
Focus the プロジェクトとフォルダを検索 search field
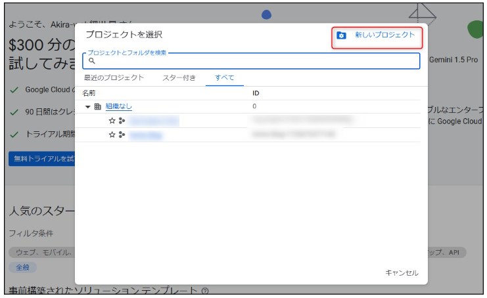coord(251,61)
